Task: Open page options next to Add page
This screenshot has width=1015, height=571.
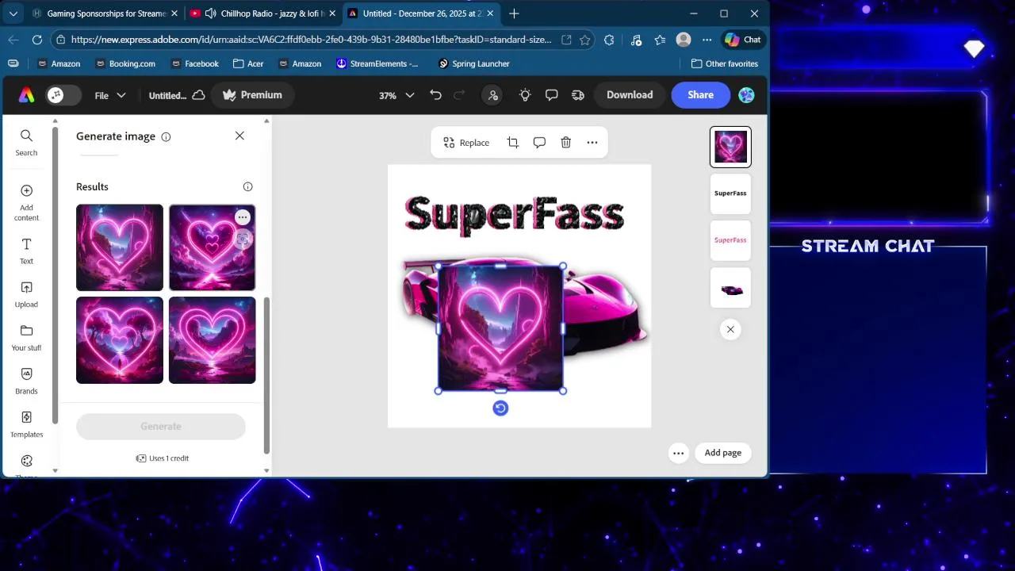Action: 678,454
